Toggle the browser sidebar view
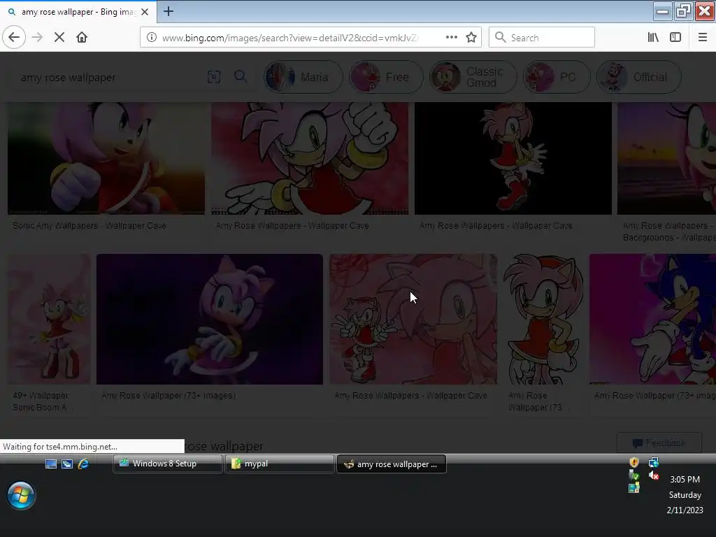Screen dimensions: 716x537 pos(675,38)
